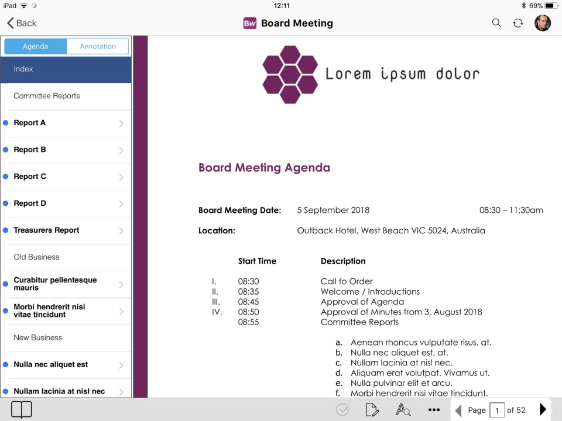Switch to the Agenda tab
Image resolution: width=562 pixels, height=421 pixels.
tap(36, 47)
